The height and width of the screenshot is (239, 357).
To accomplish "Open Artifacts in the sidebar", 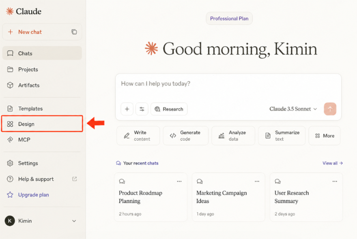I will (42, 85).
